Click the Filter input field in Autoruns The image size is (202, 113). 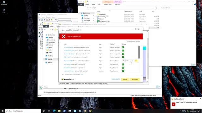coord(64,19)
